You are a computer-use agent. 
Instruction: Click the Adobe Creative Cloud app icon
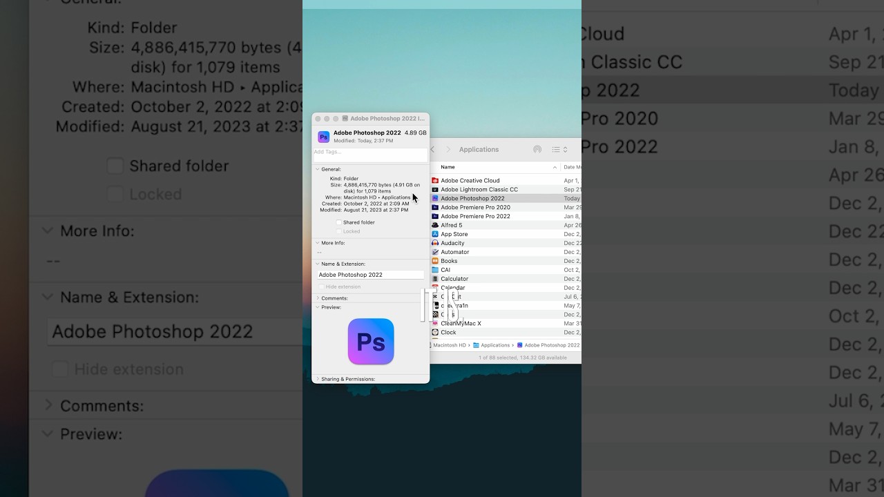click(435, 181)
